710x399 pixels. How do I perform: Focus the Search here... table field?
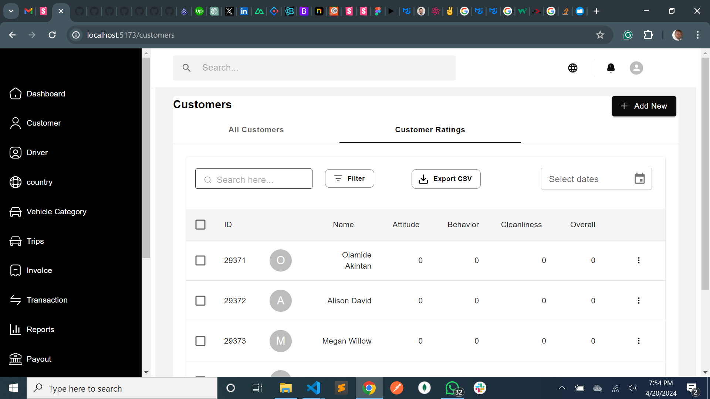[x=254, y=179]
